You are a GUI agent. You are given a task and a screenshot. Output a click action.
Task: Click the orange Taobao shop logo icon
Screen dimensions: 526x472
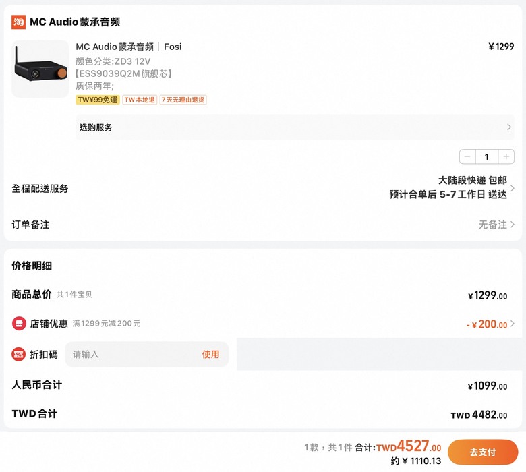(x=18, y=22)
